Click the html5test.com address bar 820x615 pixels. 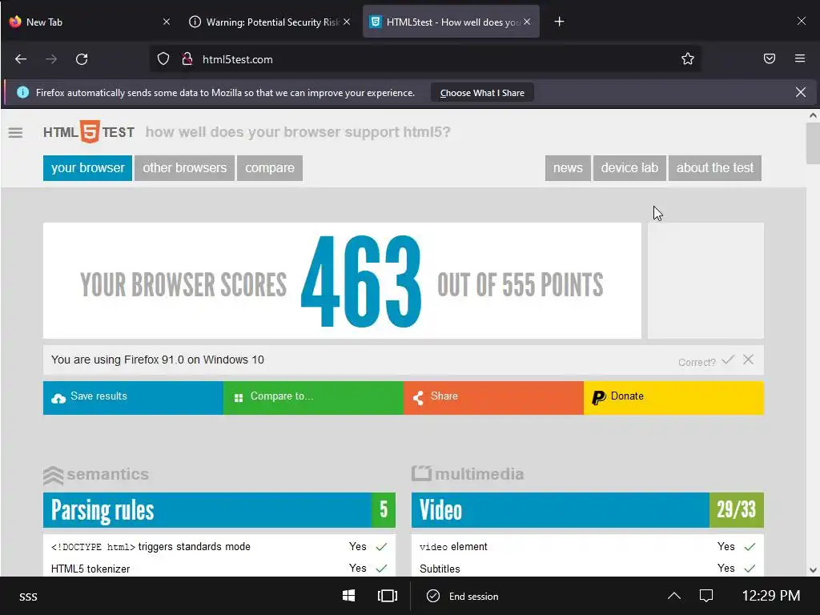pyautogui.click(x=424, y=59)
